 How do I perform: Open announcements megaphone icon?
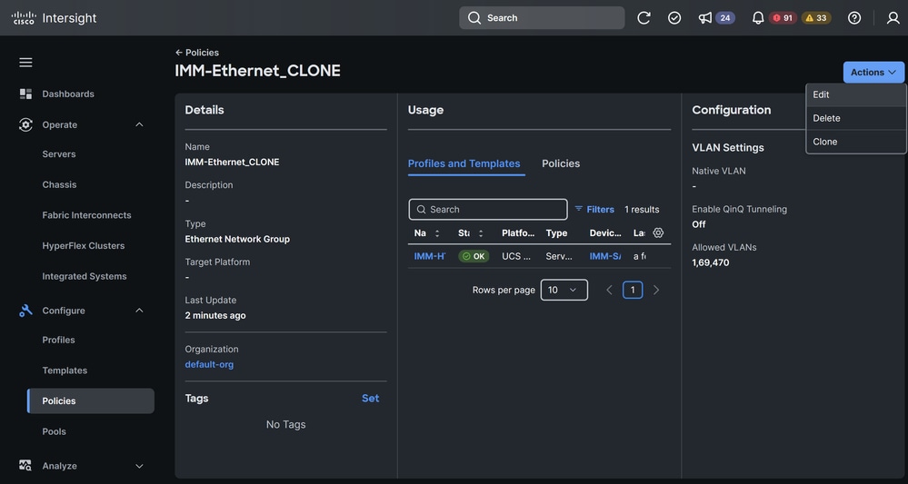coord(704,18)
